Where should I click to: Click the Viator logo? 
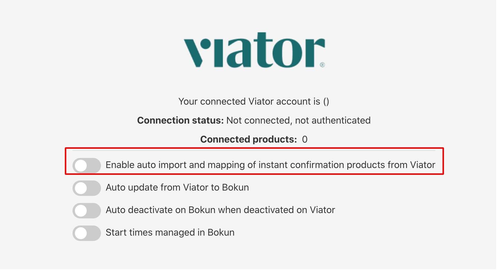(254, 50)
